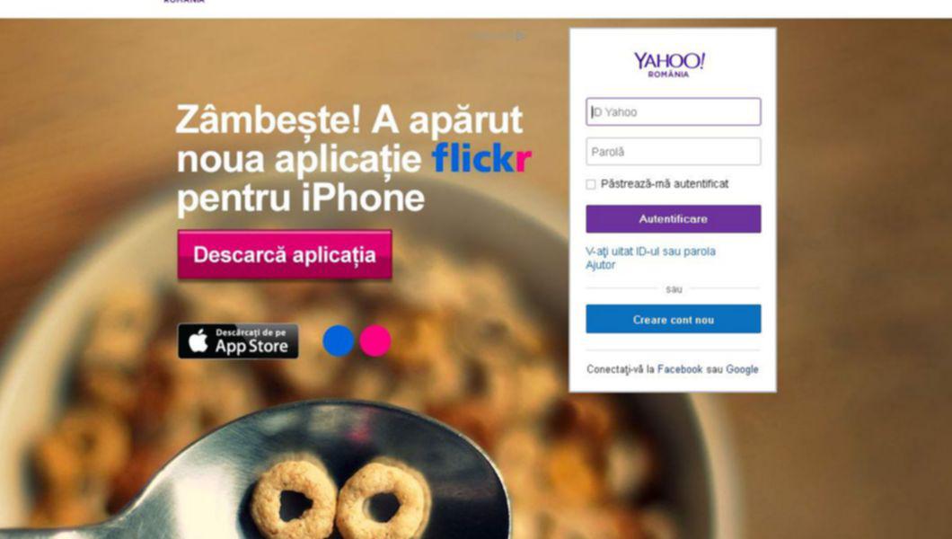The width and height of the screenshot is (952, 539).
Task: Click the flickr wordmark in the headline
Action: pos(481,158)
